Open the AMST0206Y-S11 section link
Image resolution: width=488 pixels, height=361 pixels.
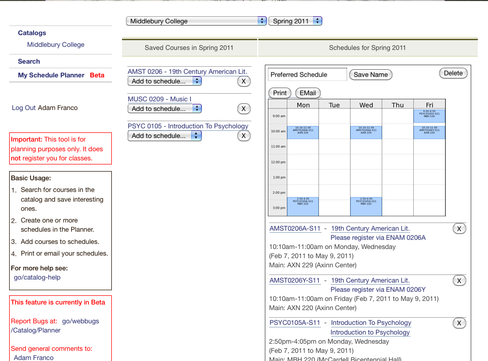[x=294, y=281]
